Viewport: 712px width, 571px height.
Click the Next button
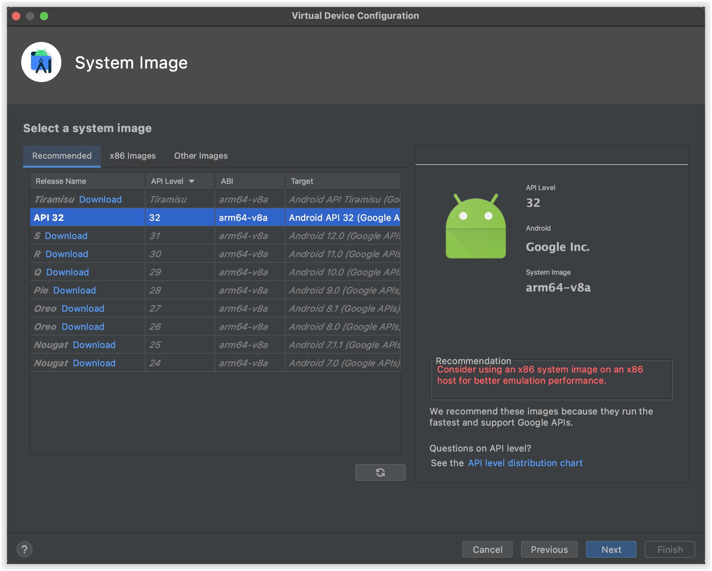611,549
